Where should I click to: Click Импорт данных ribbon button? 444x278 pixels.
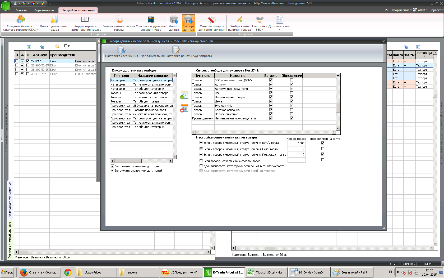tap(174, 23)
